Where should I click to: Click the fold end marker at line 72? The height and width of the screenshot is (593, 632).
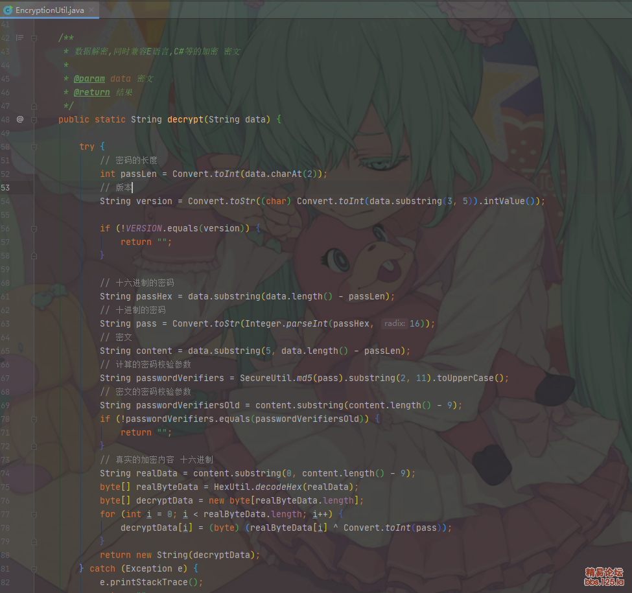click(34, 447)
